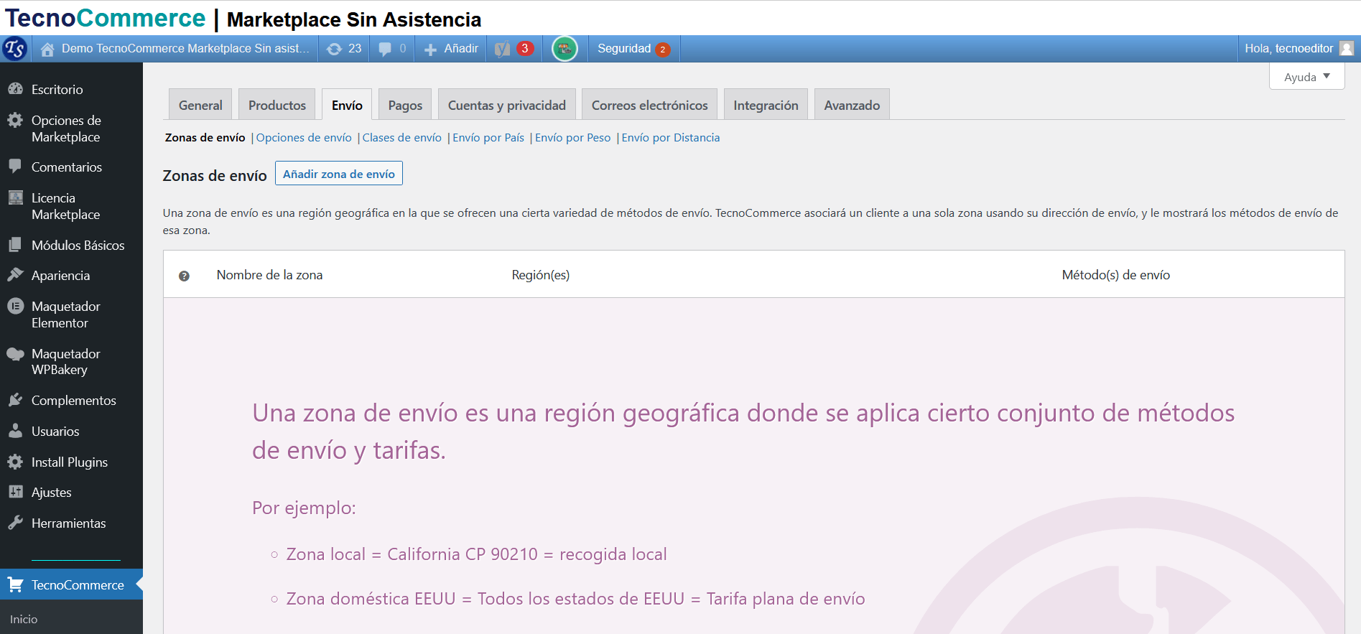Click the TecnoCommerce cart icon
This screenshot has width=1361, height=634.
pos(15,584)
